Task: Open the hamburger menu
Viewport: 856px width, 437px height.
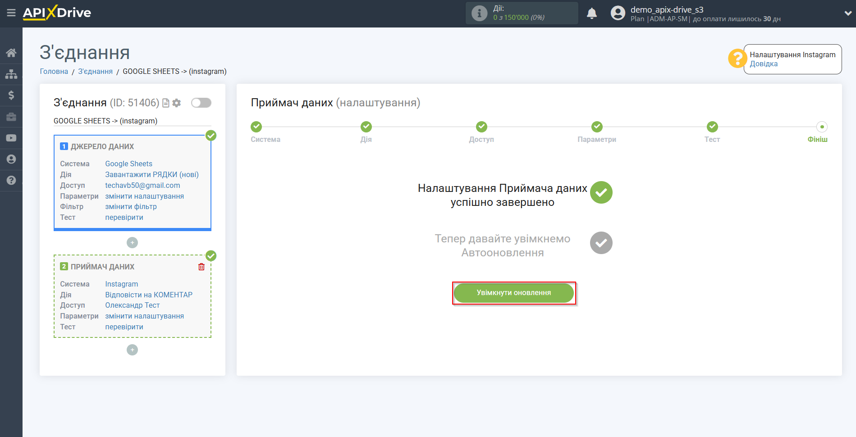Action: click(11, 13)
